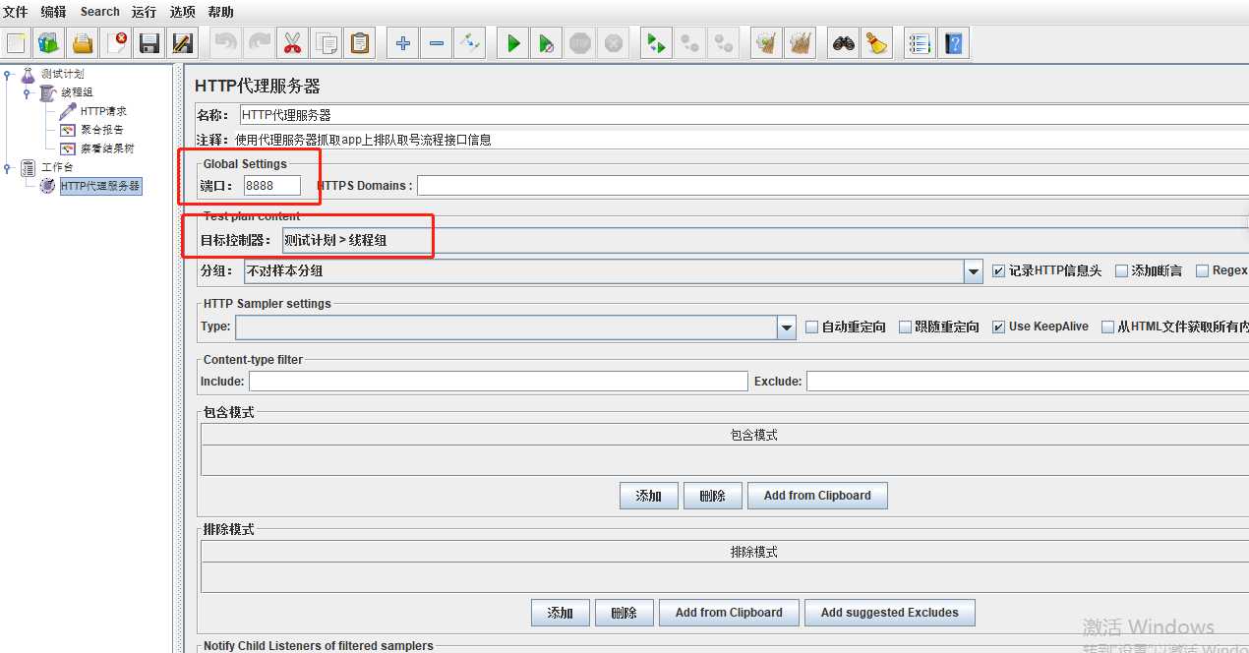This screenshot has height=653, width=1249.
Task: Click the New test plan icon
Action: [x=16, y=43]
